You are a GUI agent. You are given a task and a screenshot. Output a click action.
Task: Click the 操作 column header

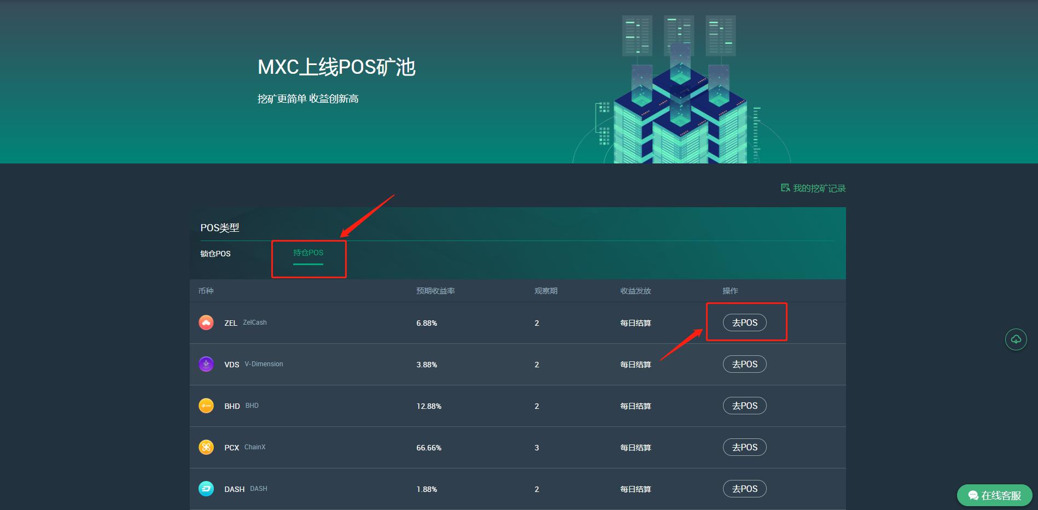(x=730, y=291)
